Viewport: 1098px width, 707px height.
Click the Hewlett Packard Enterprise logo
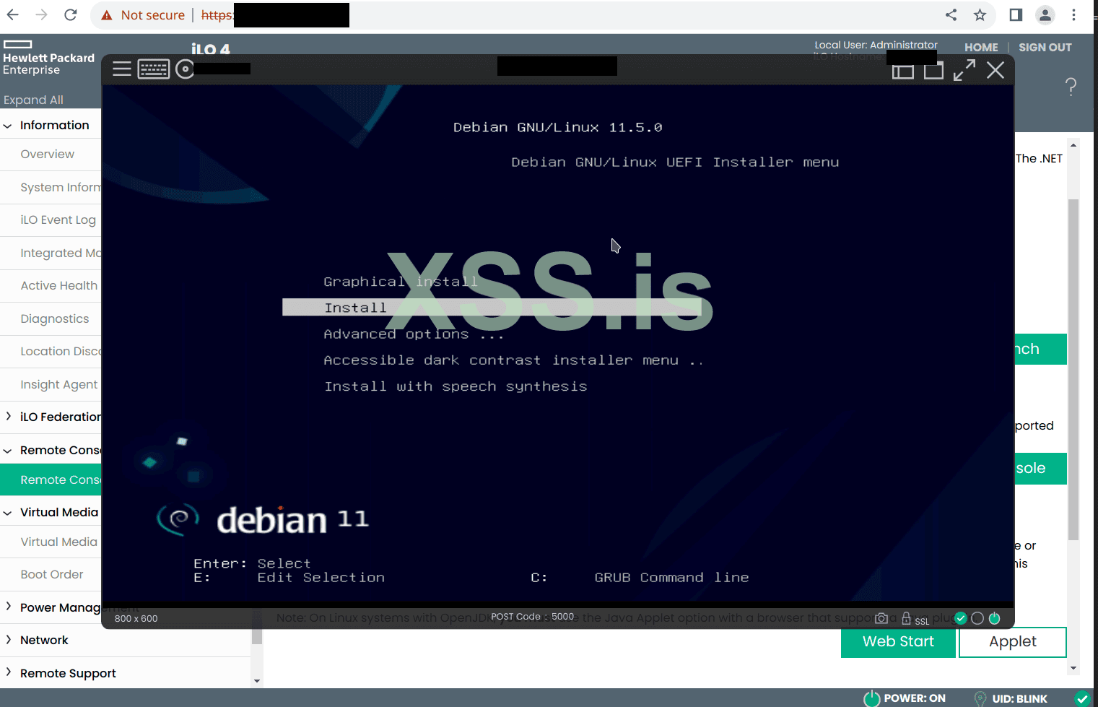pos(48,58)
